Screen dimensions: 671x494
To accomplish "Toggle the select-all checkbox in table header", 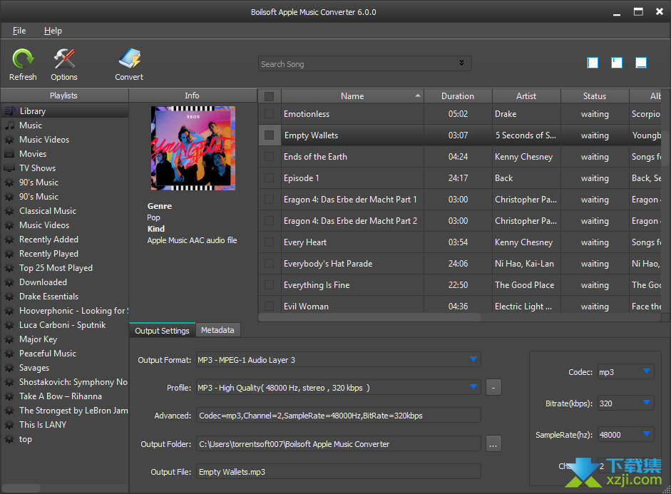I will [269, 96].
